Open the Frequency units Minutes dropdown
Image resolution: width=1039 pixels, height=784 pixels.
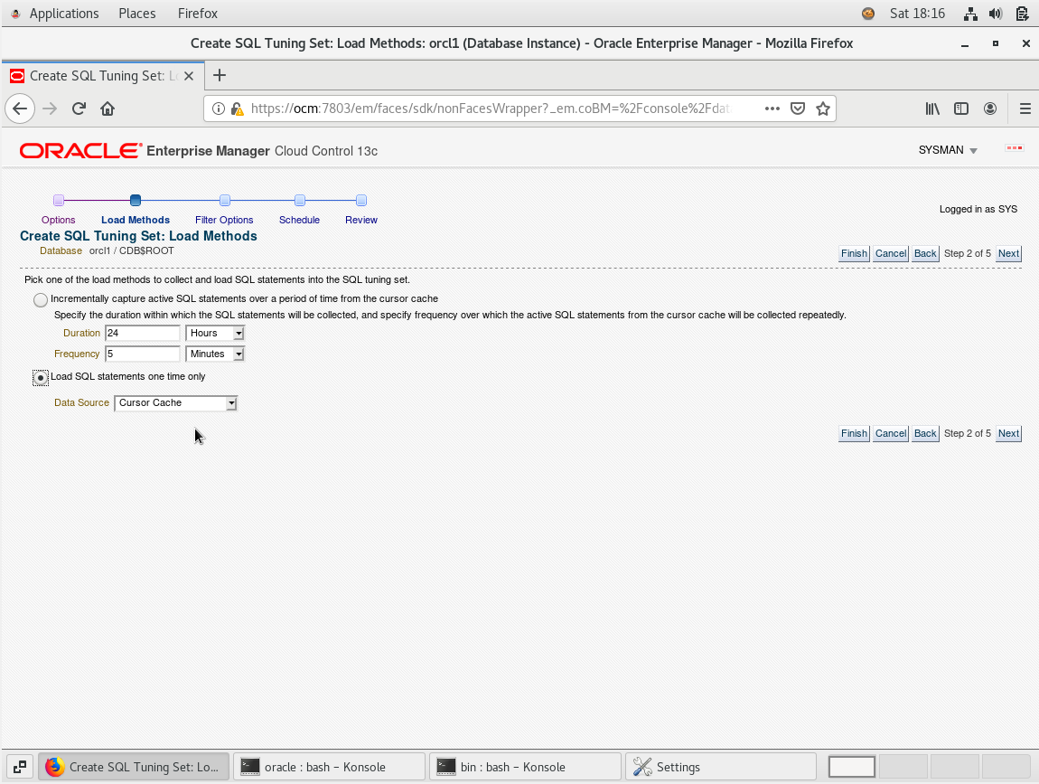[215, 354]
